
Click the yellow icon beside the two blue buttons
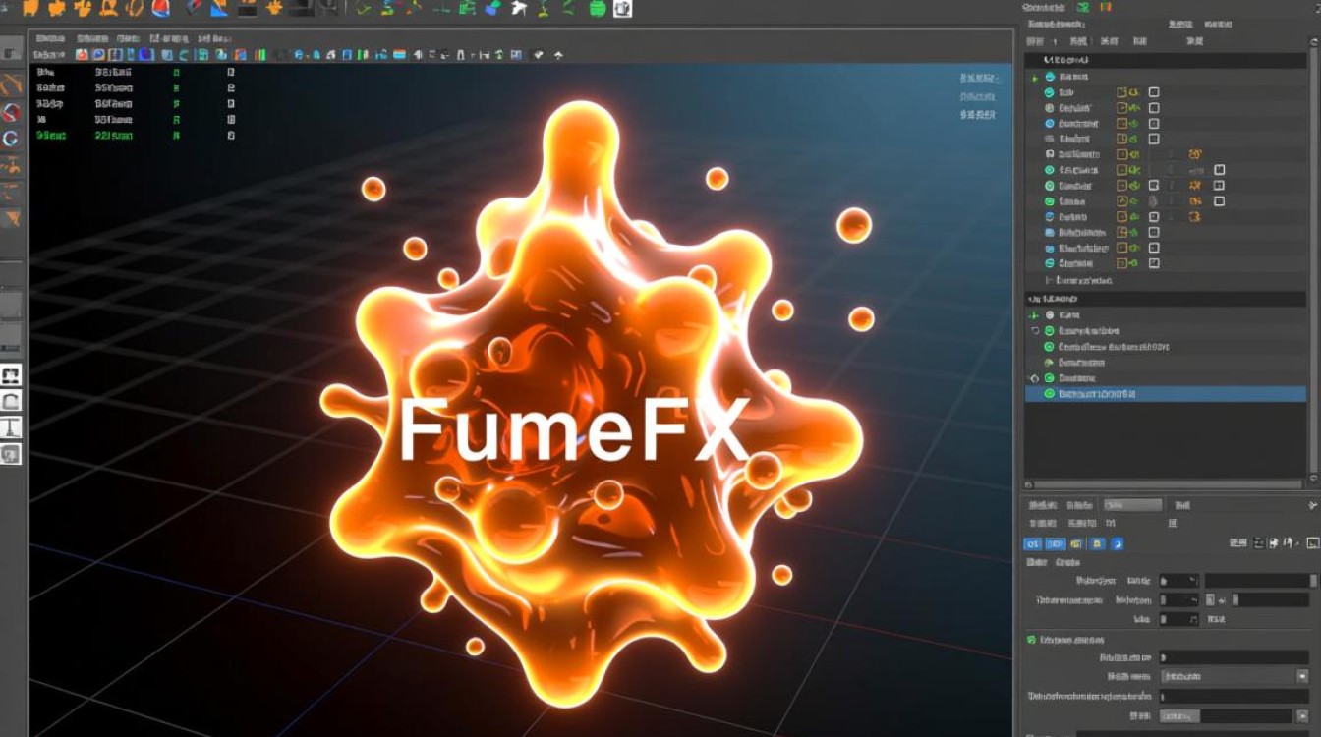tap(1076, 543)
